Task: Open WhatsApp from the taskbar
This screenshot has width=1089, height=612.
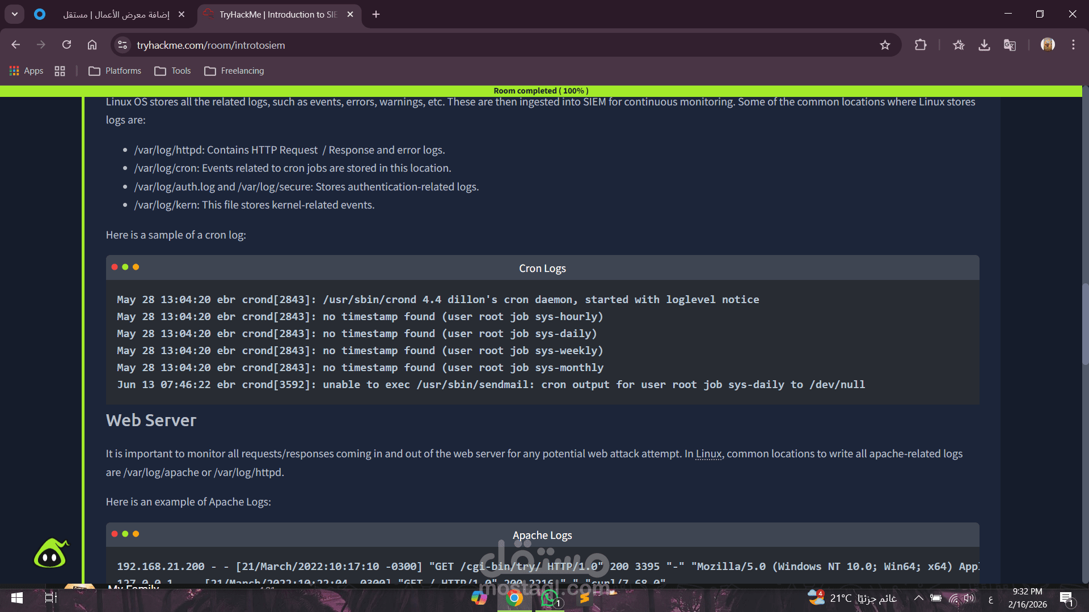Action: [x=549, y=598]
